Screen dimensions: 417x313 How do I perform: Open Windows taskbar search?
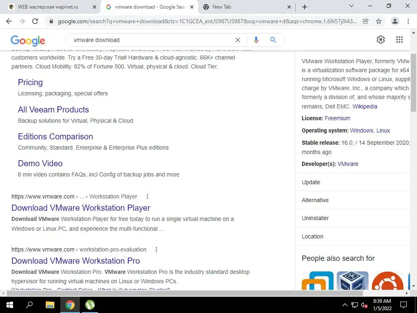[29, 305]
